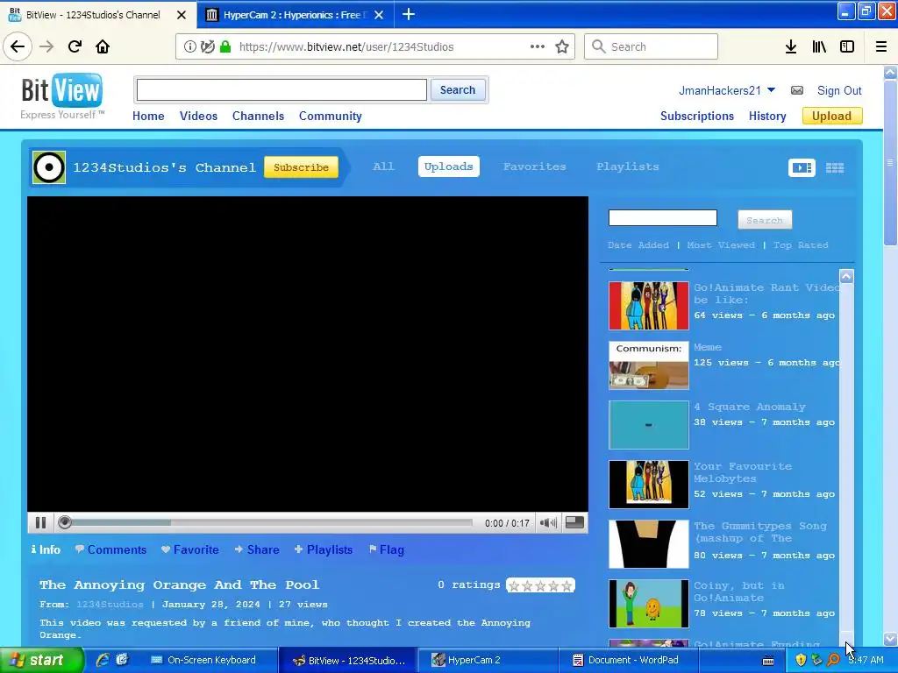
Task: Click the yellow Upload button
Action: [831, 117]
